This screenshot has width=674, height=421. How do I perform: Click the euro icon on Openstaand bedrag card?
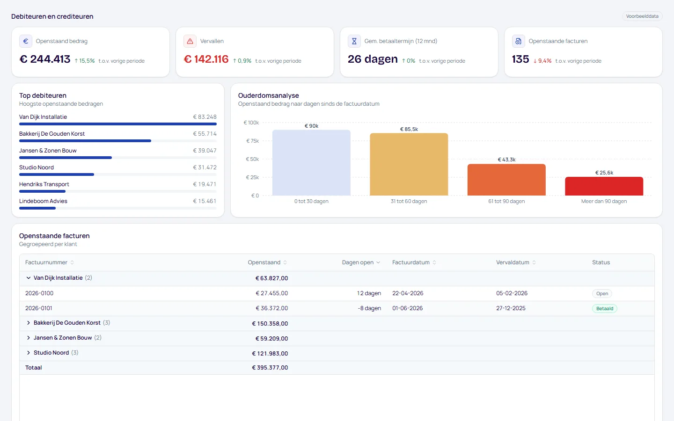pyautogui.click(x=26, y=41)
